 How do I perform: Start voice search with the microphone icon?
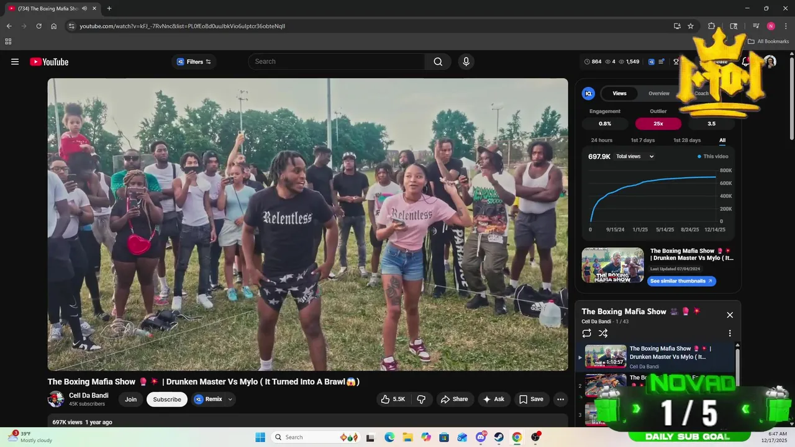point(466,61)
